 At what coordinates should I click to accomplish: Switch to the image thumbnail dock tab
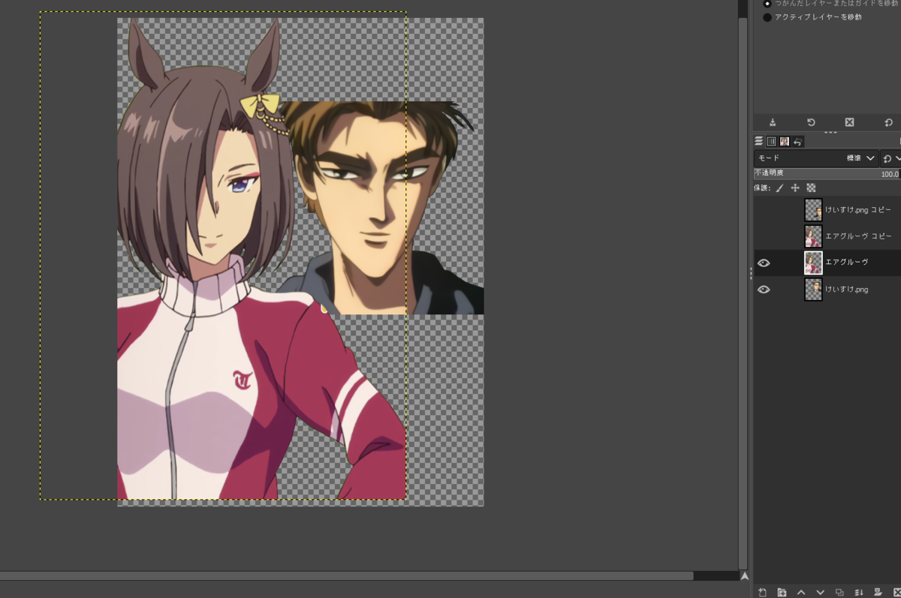pyautogui.click(x=784, y=141)
